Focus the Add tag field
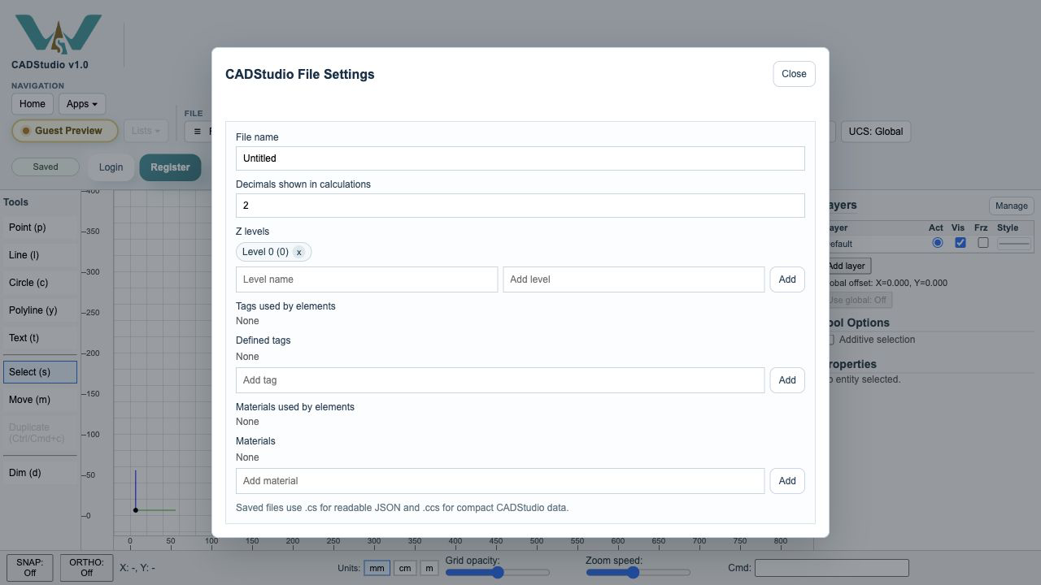This screenshot has width=1041, height=585. click(x=500, y=380)
